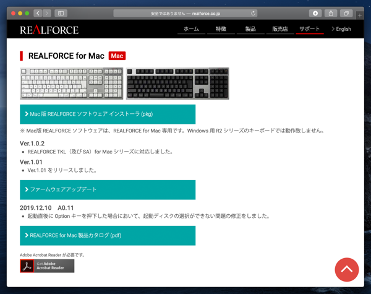The width and height of the screenshot is (371, 294).
Task: Open the 特徴 menu item
Action: pyautogui.click(x=221, y=29)
